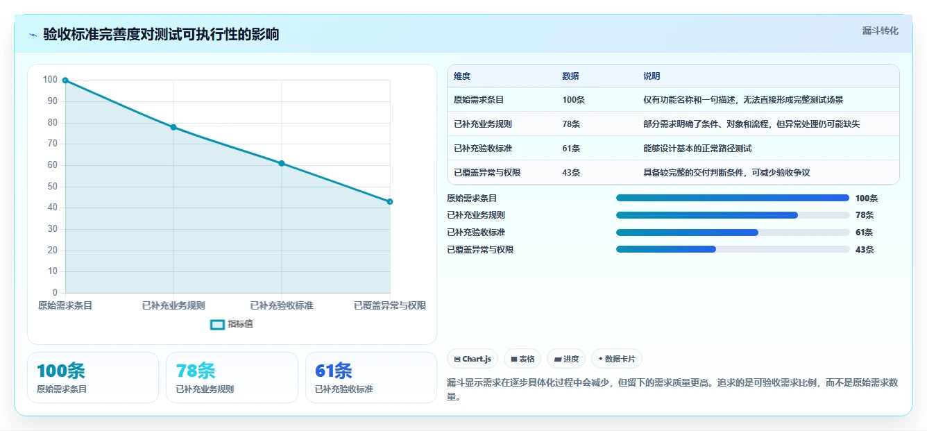927x431 pixels.
Task: Click the x-axis label 已覆盖异常与权限
Action: [x=390, y=306]
